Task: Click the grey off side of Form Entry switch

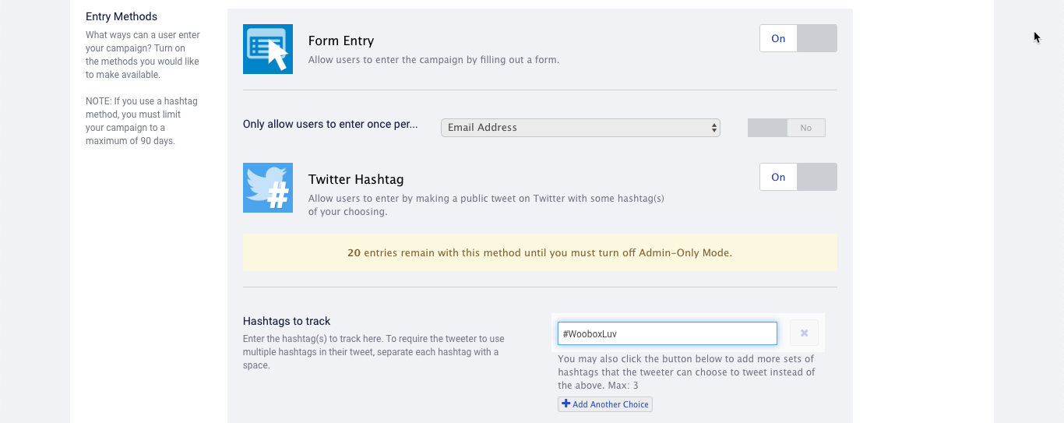Action: coord(817,38)
